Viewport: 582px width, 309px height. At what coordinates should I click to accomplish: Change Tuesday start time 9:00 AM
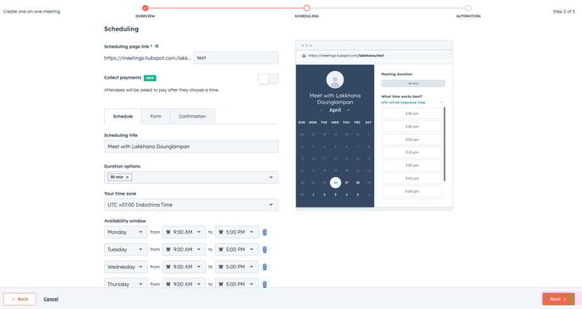click(184, 250)
